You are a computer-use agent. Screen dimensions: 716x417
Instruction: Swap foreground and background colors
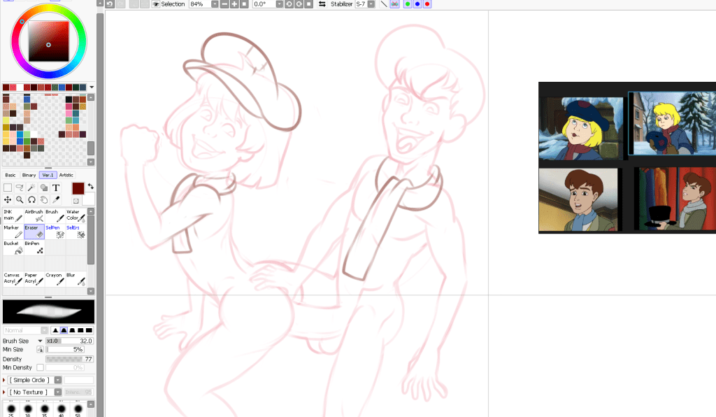pos(90,187)
